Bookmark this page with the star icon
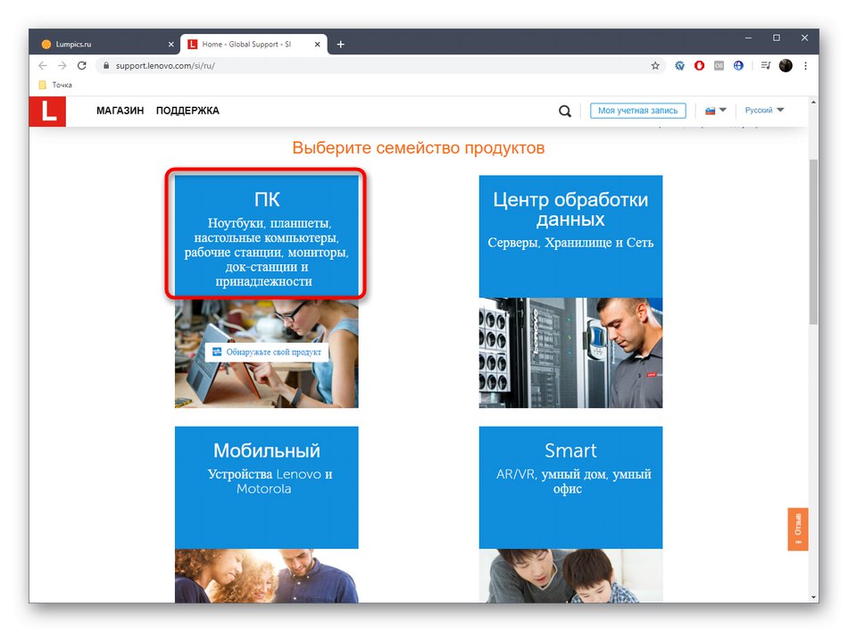 [655, 65]
